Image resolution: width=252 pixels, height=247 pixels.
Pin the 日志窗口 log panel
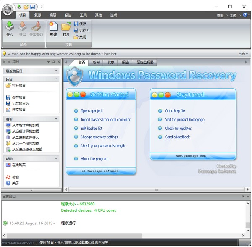[243, 197]
